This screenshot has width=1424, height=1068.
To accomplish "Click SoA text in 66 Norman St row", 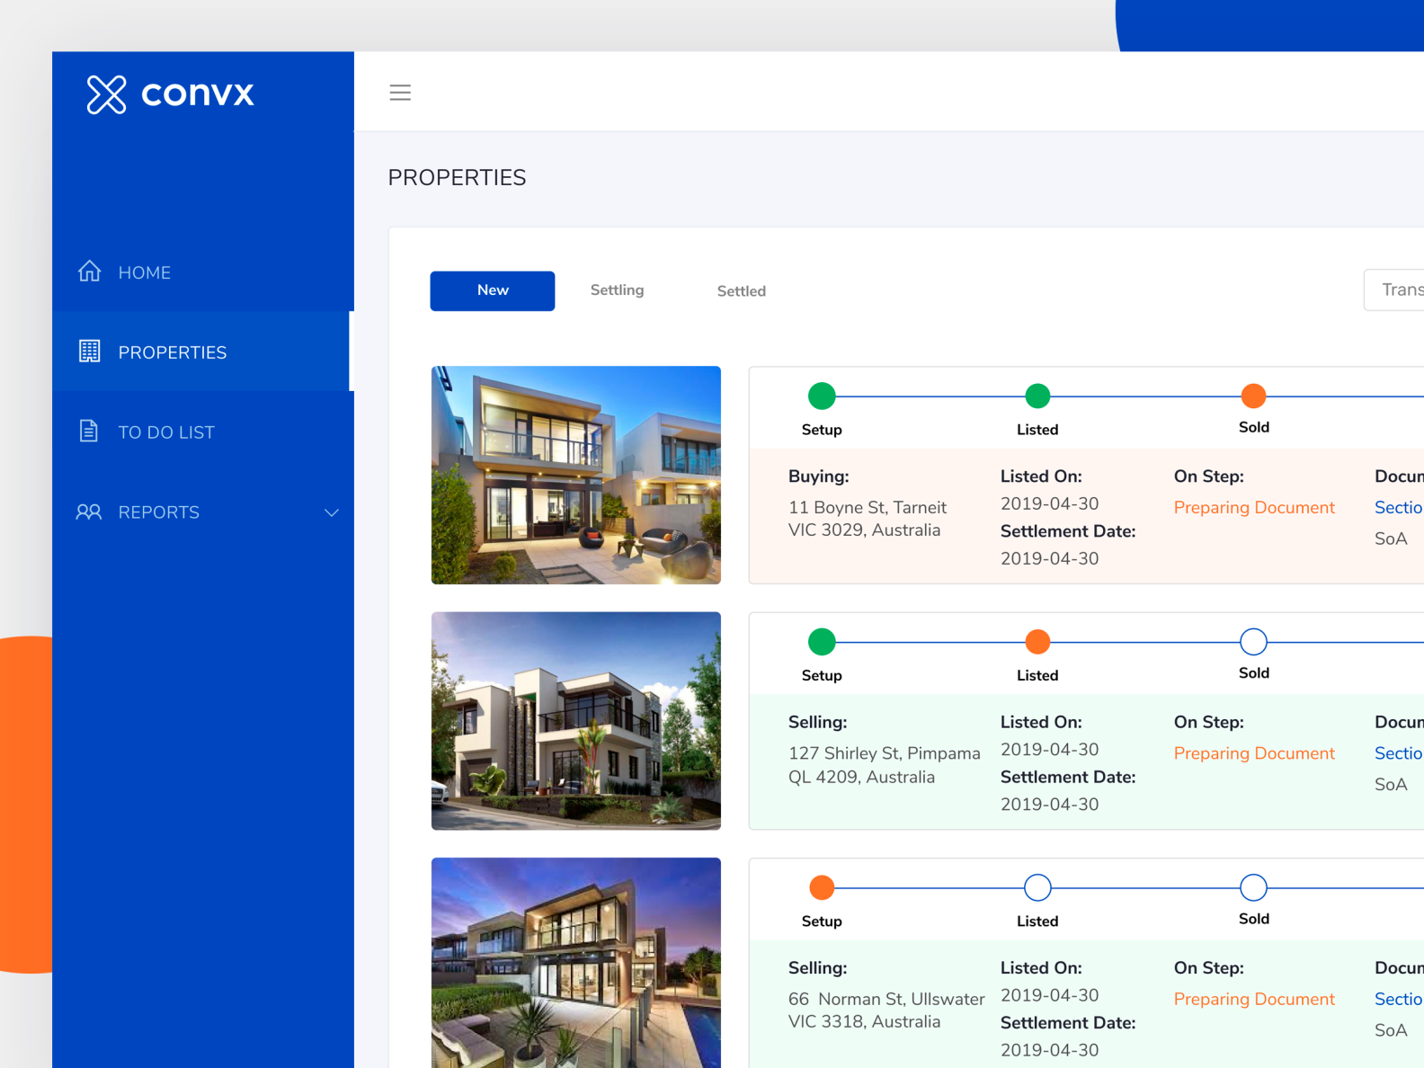I will (x=1391, y=1030).
